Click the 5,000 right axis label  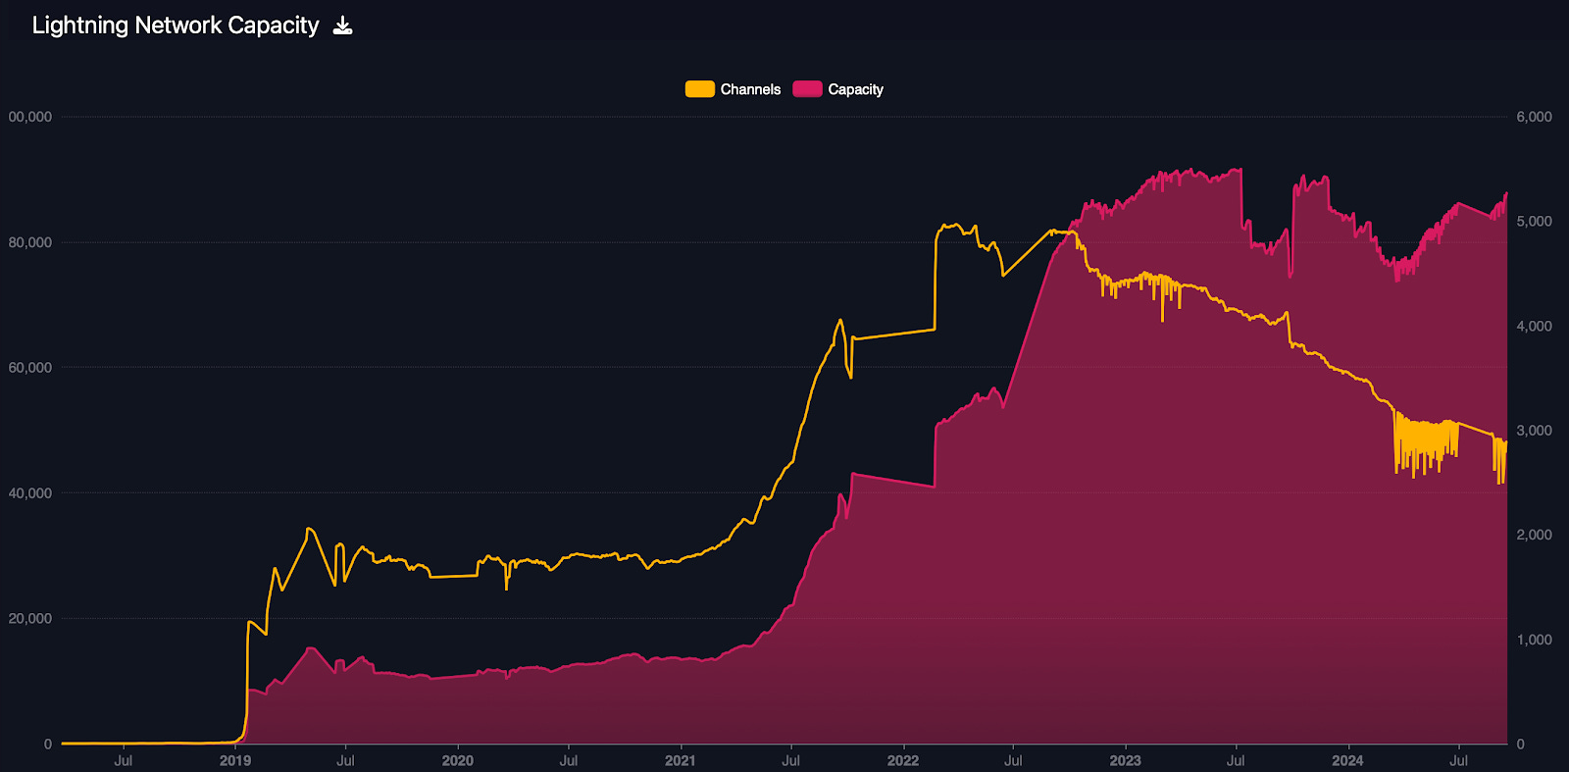click(x=1535, y=222)
